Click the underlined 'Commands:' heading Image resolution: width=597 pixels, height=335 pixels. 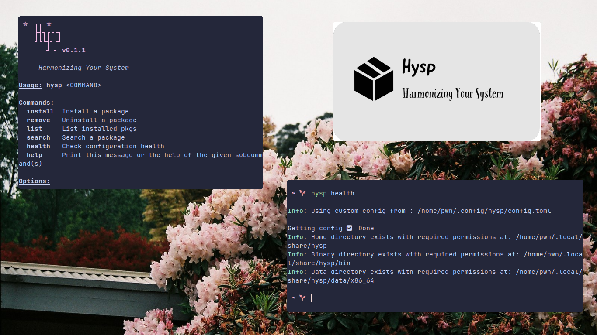point(36,103)
